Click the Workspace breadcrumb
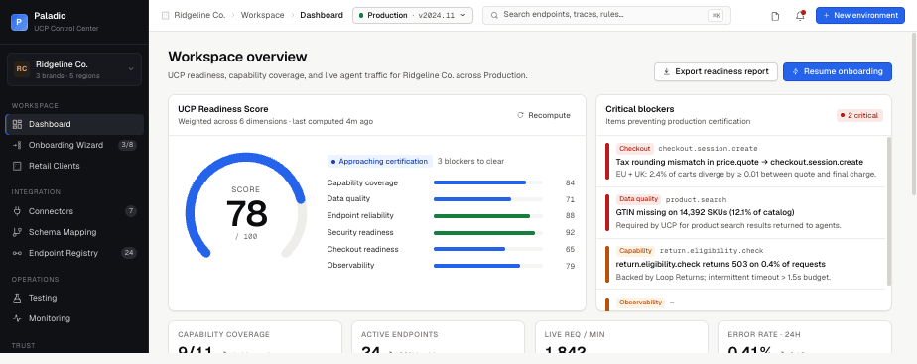Screen dimensions: 917x364 click(263, 15)
